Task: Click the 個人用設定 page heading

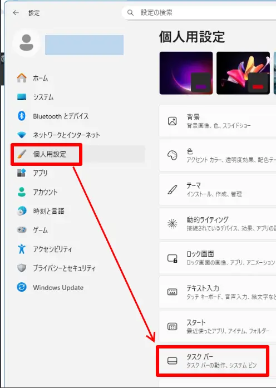Action: point(192,37)
